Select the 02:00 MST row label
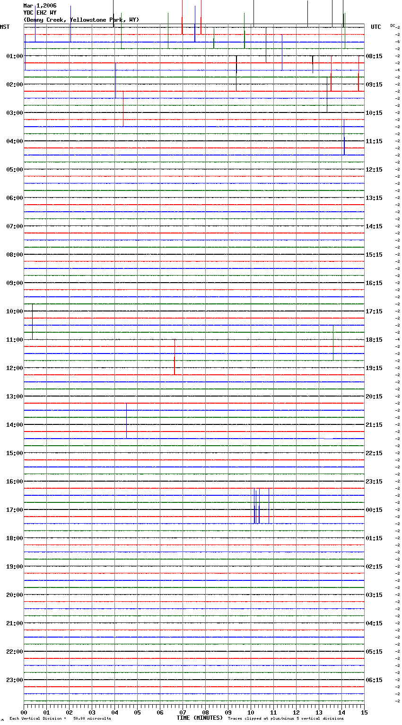 [15, 85]
